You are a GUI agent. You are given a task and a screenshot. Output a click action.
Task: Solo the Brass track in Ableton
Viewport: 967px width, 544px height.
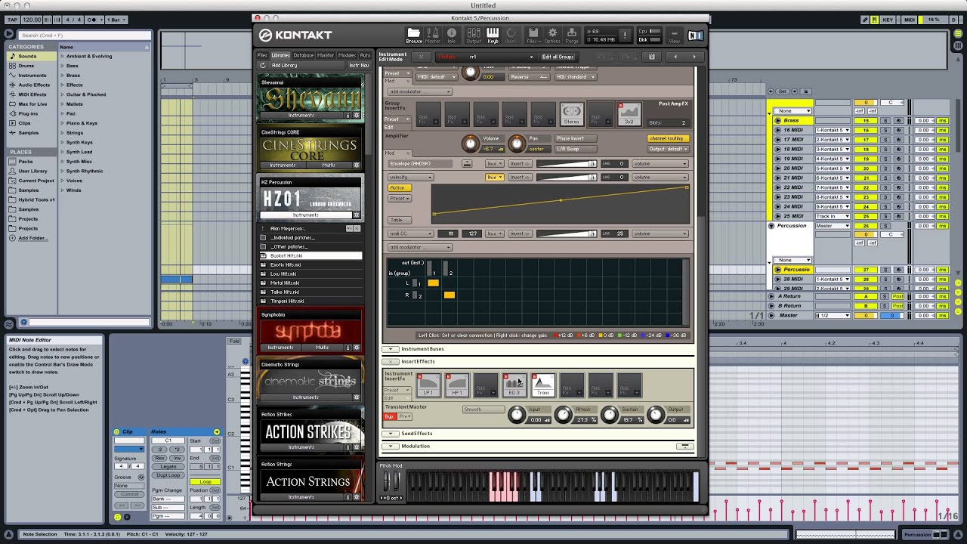point(885,121)
